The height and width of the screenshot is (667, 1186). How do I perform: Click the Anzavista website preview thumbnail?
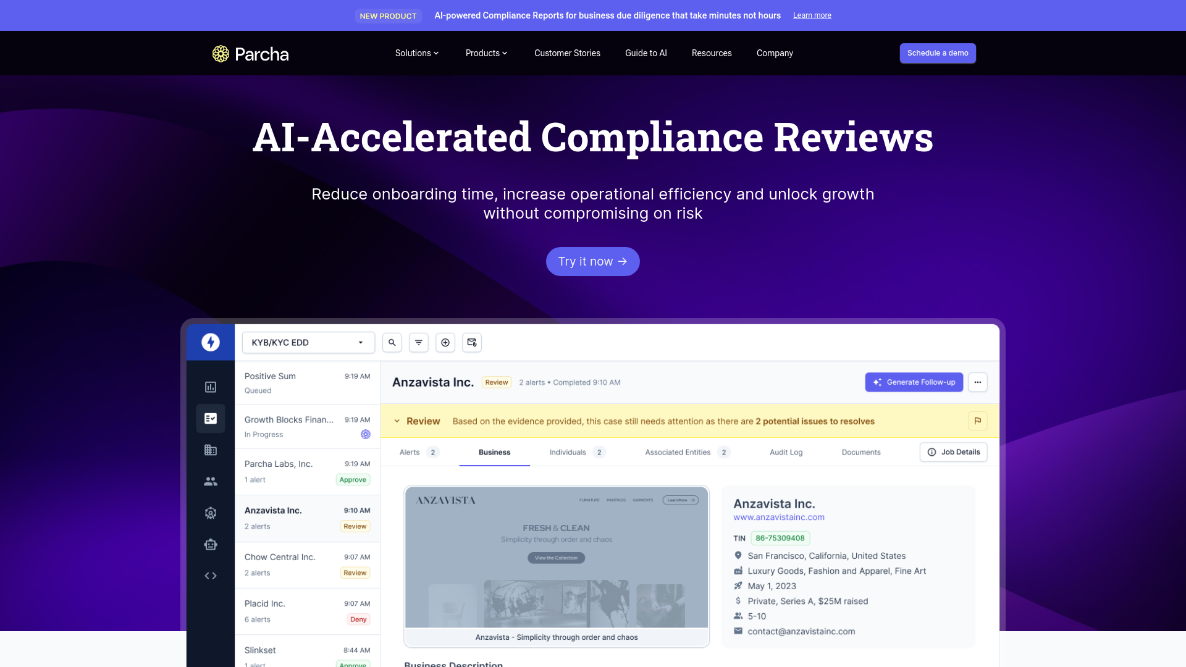click(x=556, y=558)
